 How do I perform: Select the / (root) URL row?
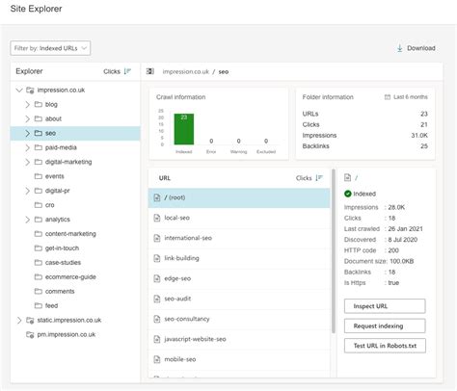pos(239,197)
